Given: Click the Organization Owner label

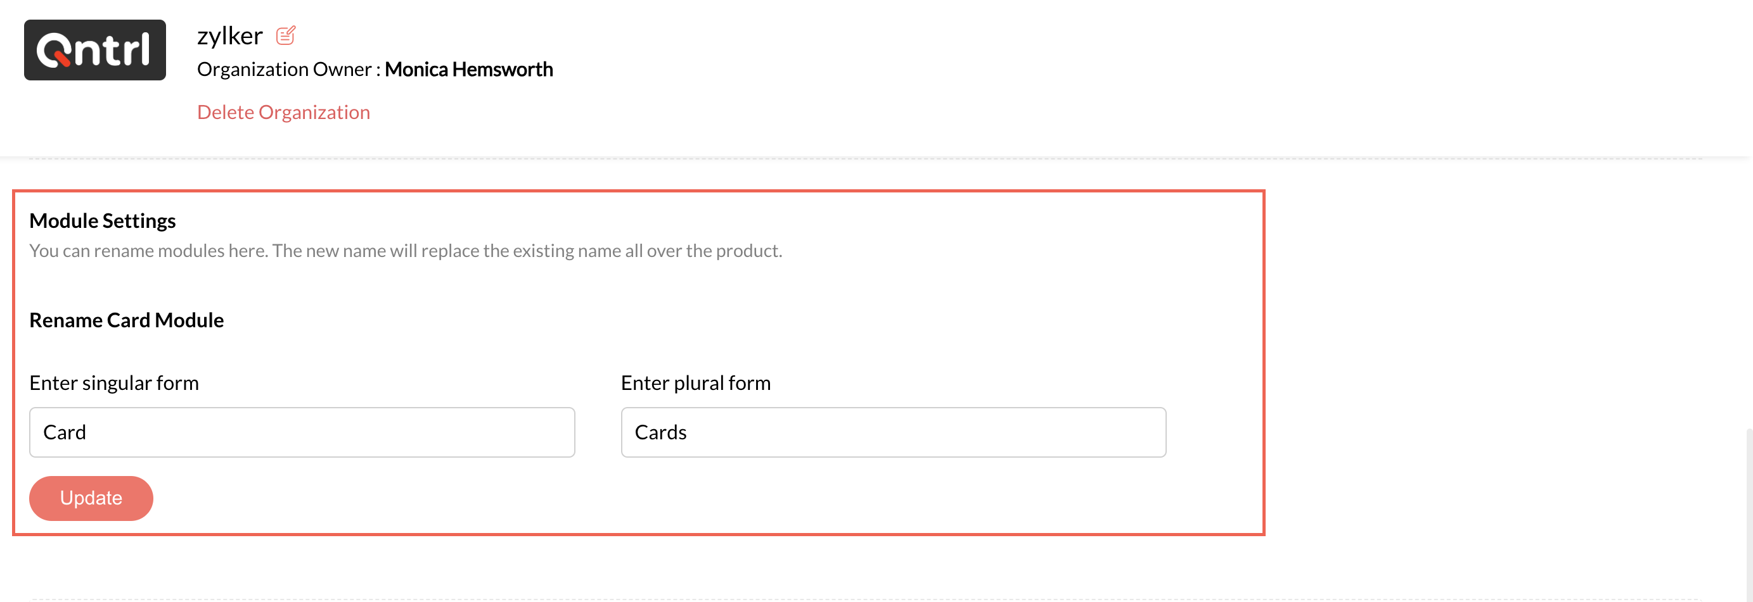Looking at the screenshot, I should pos(284,69).
